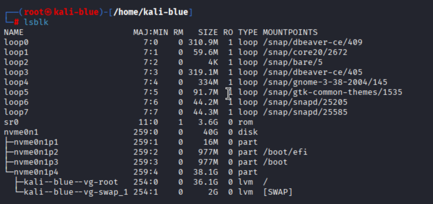Click the /snap/dbeaver-ce/409 mount path
Image resolution: width=433 pixels, height=204 pixels.
(312, 42)
